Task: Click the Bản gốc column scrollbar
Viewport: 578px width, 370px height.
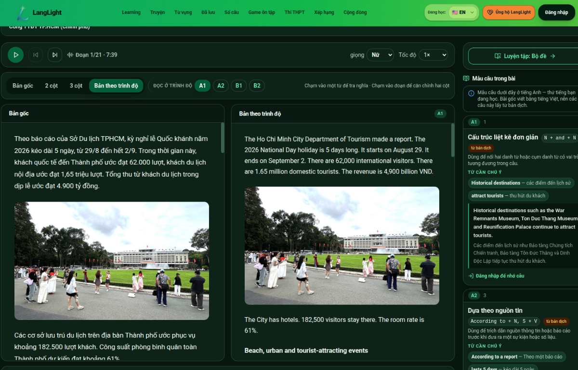Action: [222, 138]
